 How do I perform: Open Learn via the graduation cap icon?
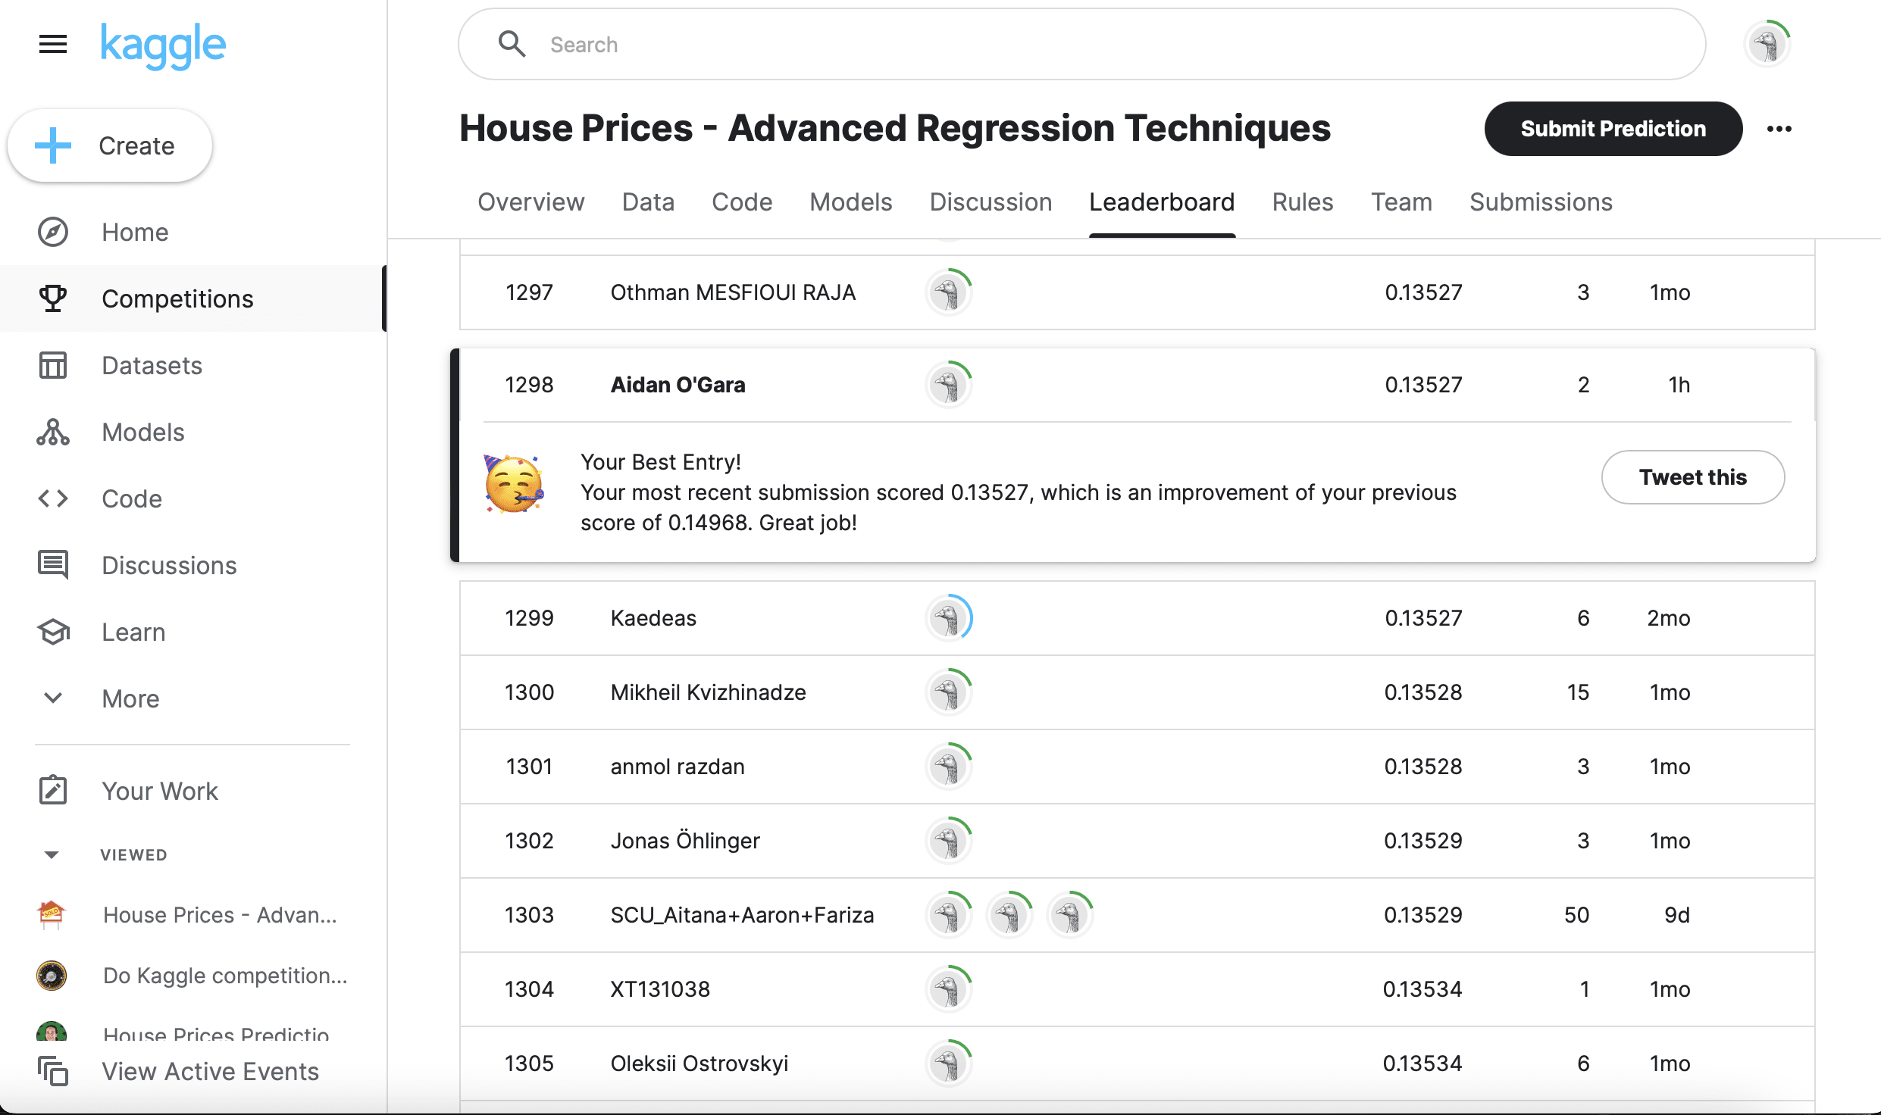(52, 631)
